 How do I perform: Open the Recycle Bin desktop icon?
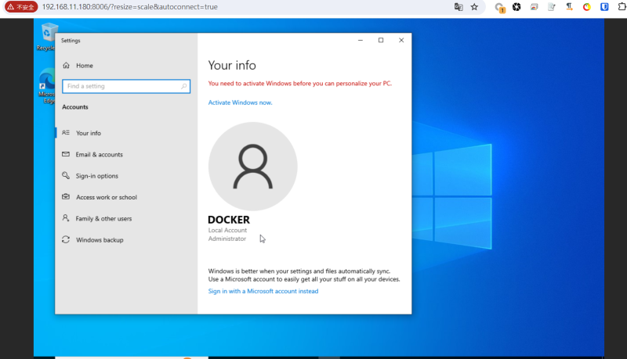(x=47, y=37)
